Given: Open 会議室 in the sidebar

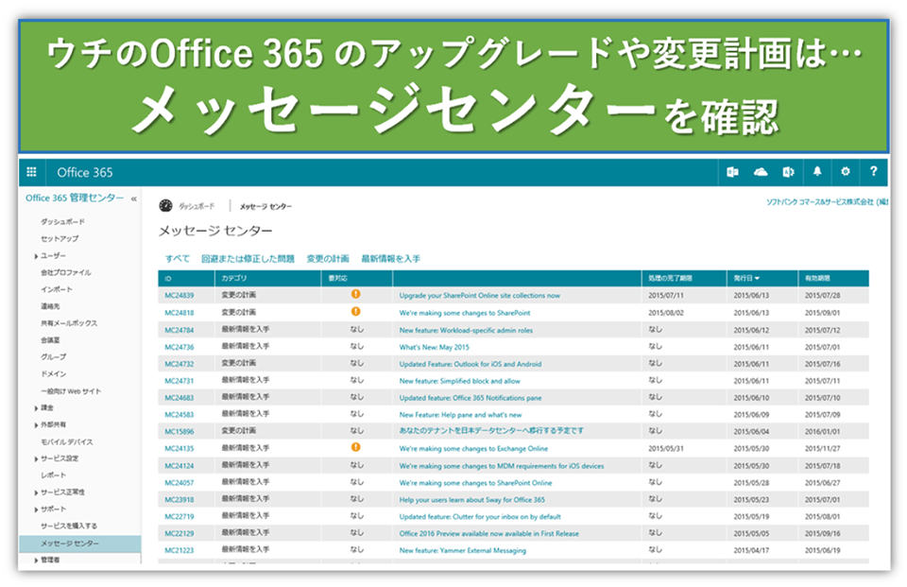Looking at the screenshot, I should (x=50, y=340).
